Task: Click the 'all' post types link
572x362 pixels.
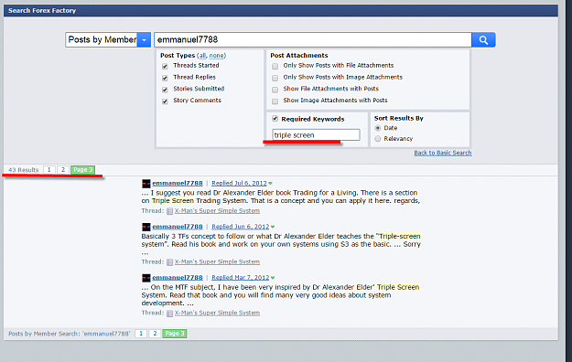Action: point(202,56)
